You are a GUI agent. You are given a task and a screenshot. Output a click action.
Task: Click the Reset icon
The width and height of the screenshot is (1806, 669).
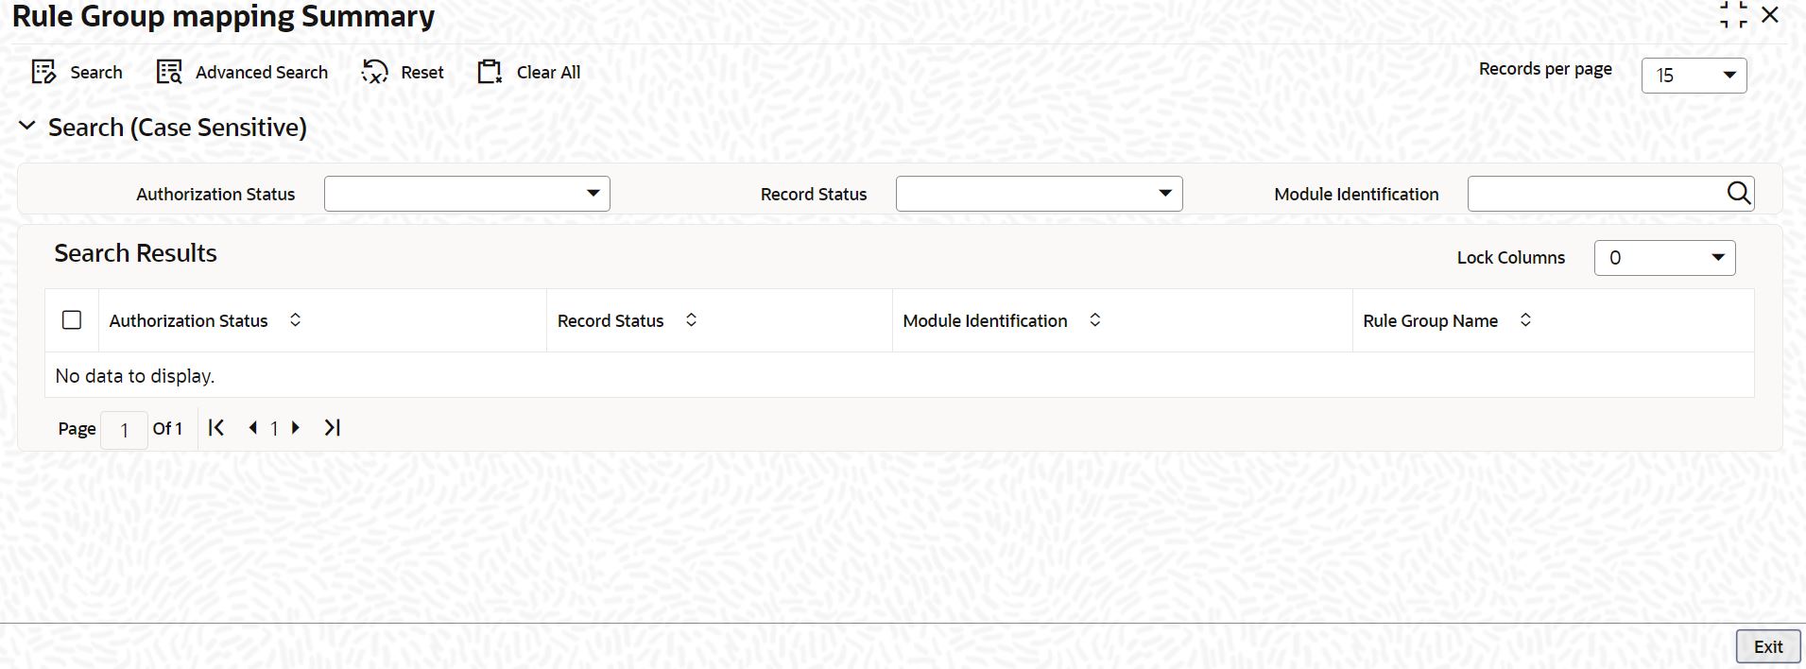click(x=375, y=73)
